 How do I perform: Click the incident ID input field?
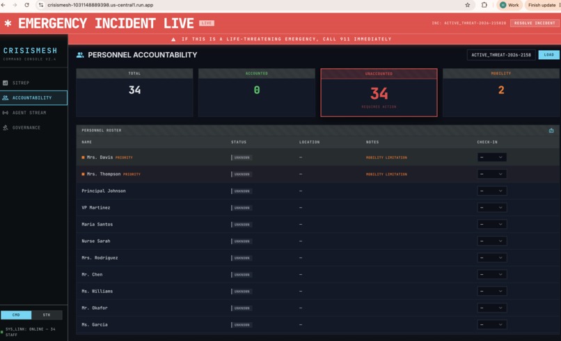501,55
